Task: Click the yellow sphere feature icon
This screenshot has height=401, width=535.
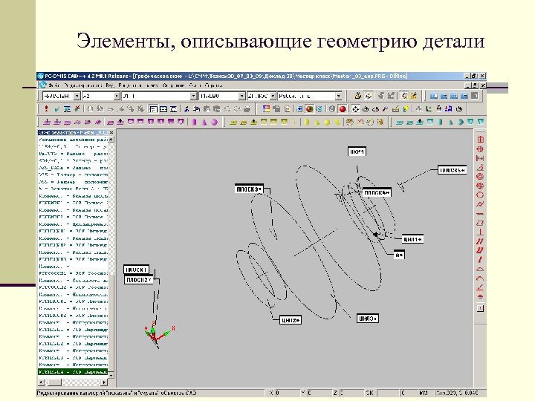Action: tap(326, 122)
